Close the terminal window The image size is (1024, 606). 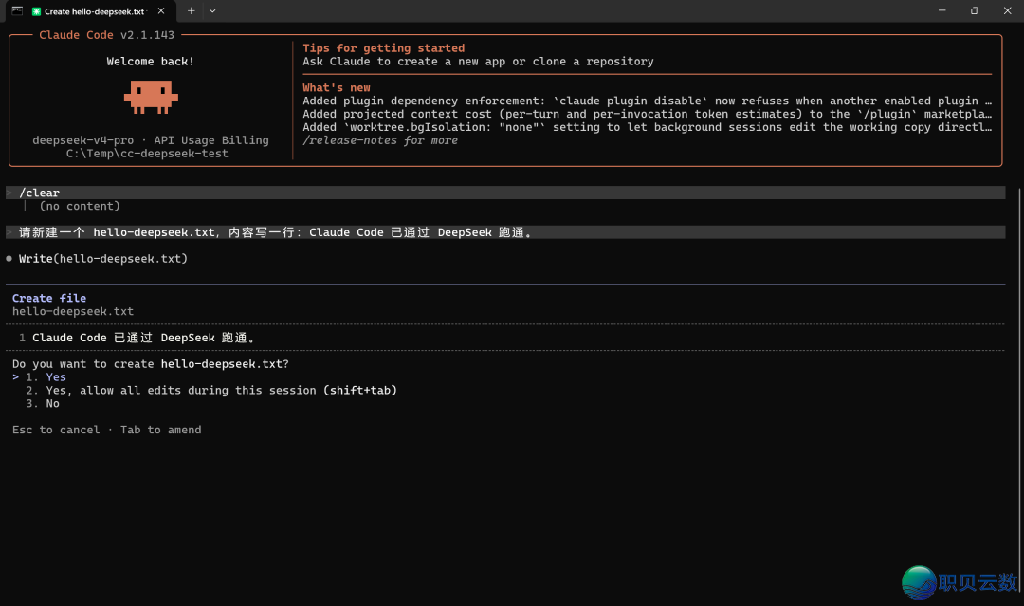1007,11
